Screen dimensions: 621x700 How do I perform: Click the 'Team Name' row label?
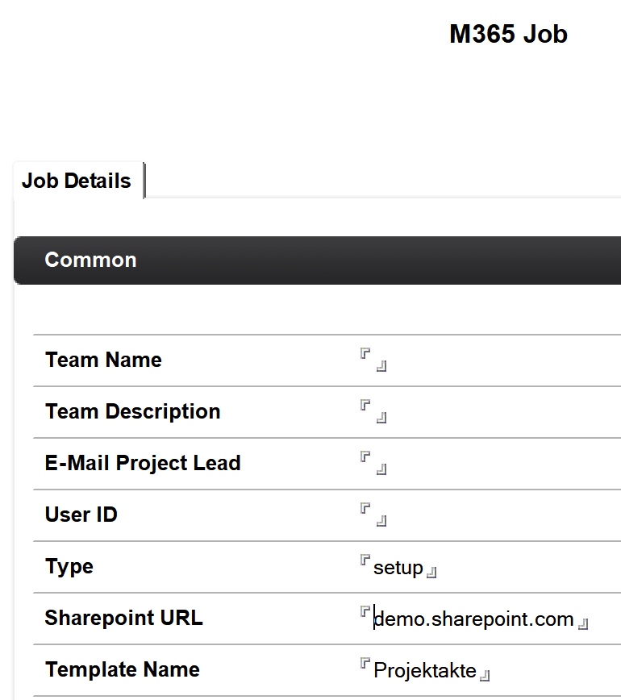click(103, 360)
